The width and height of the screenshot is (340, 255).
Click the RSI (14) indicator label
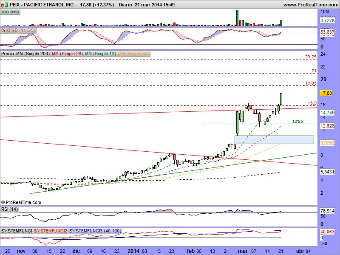pos(9,209)
